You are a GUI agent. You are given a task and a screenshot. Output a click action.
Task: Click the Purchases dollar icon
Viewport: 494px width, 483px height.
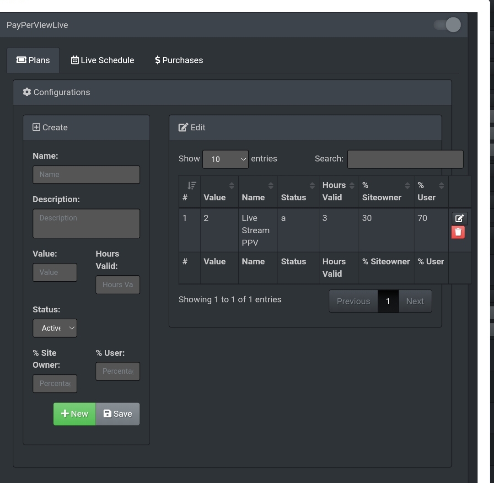(157, 60)
